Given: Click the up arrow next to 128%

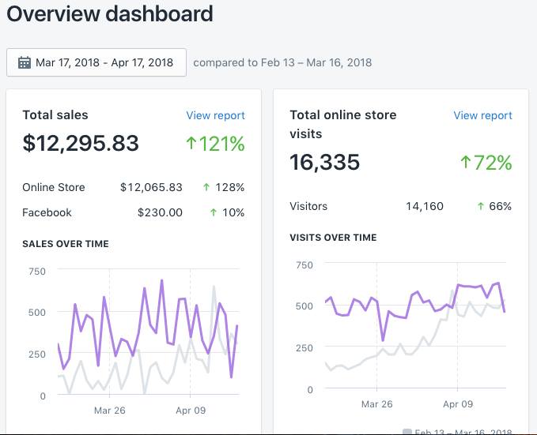Looking at the screenshot, I should tap(206, 188).
